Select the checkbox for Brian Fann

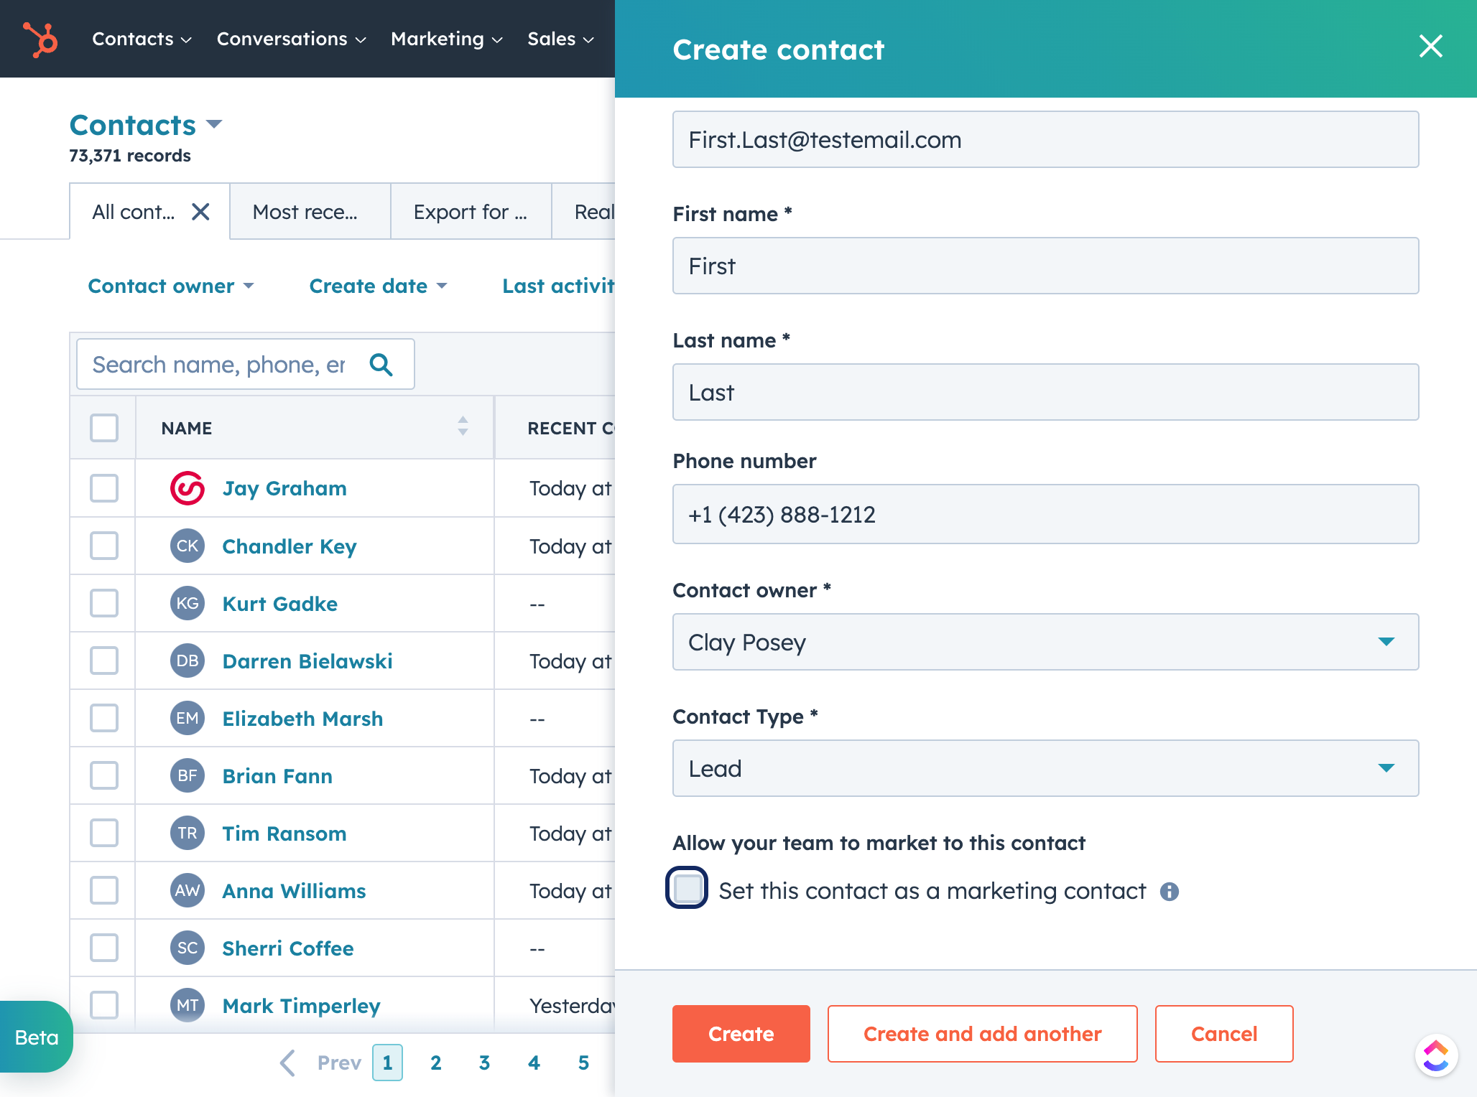pyautogui.click(x=104, y=775)
